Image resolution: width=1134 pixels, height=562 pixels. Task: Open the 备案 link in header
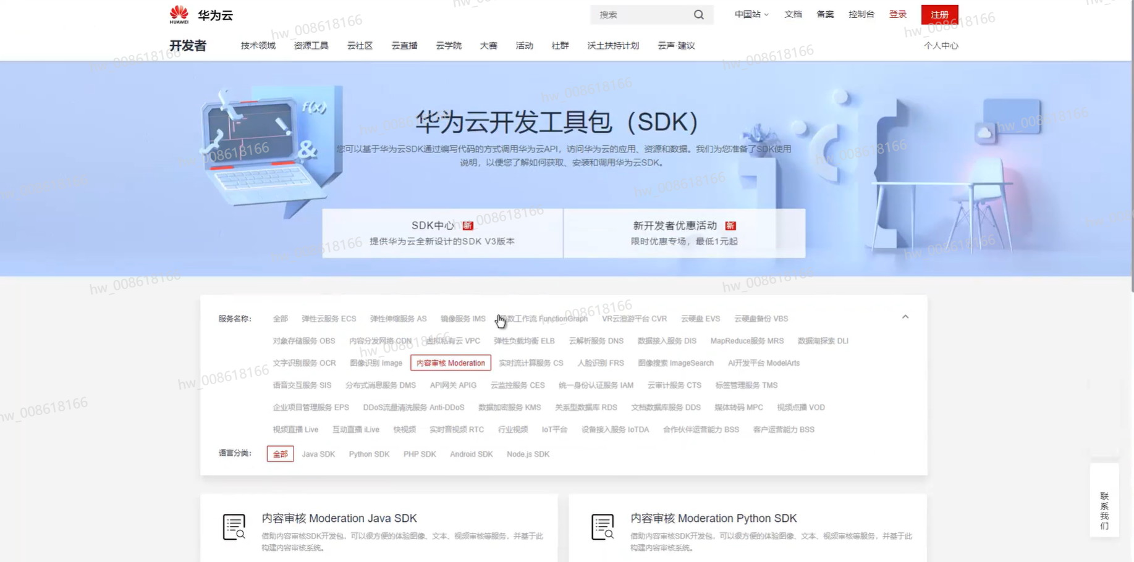point(825,14)
